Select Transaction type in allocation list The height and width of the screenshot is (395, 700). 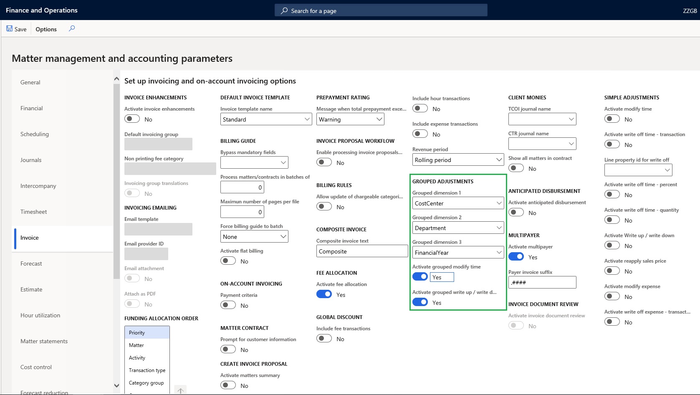[147, 370]
